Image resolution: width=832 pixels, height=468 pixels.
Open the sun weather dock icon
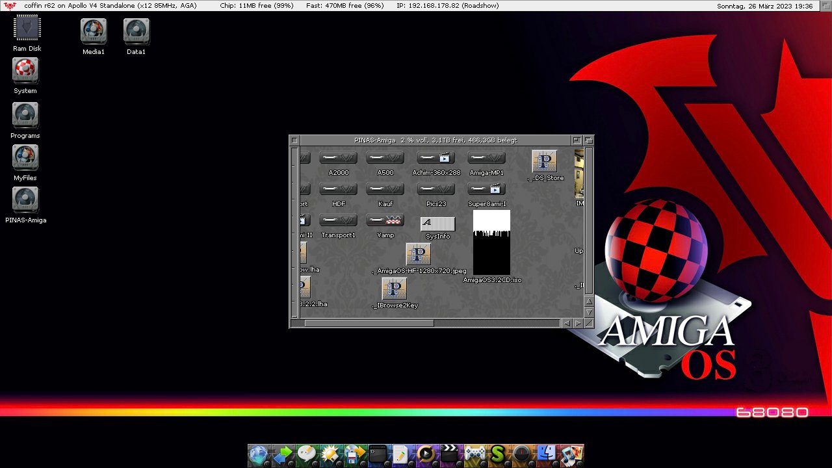(x=331, y=455)
